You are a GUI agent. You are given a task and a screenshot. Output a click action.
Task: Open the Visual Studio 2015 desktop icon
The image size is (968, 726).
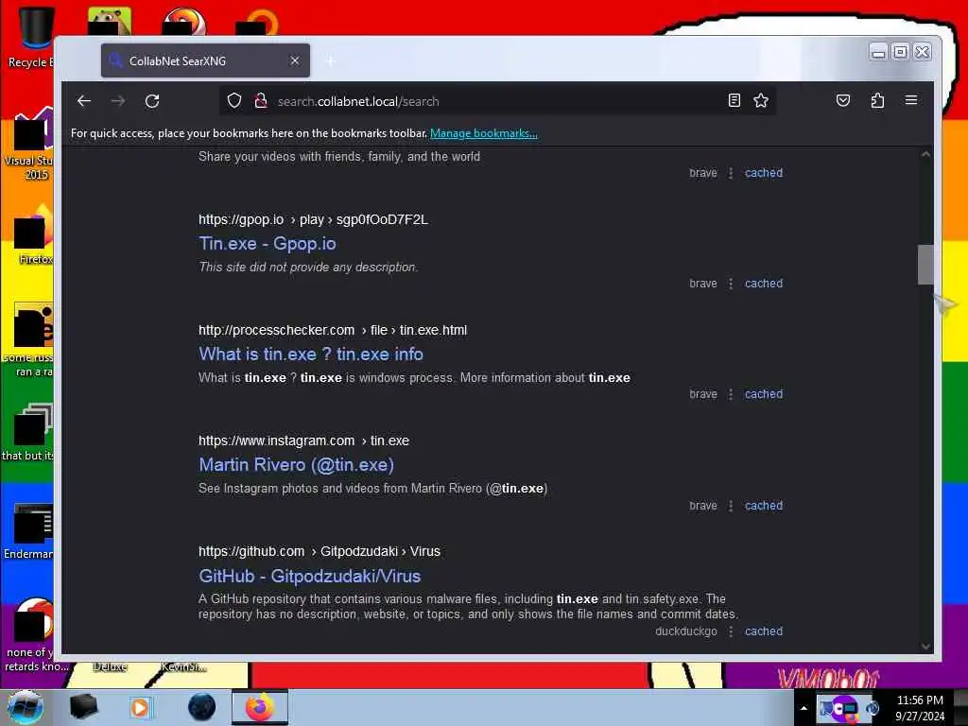pos(29,144)
